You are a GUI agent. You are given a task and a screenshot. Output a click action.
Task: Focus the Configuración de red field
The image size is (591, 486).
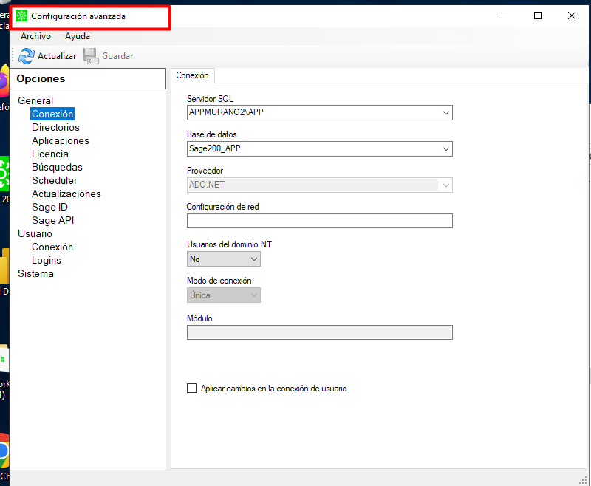pyautogui.click(x=320, y=221)
